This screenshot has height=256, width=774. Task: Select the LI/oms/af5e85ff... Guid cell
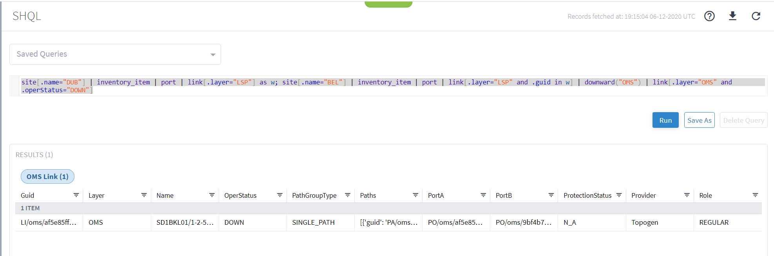(49, 222)
